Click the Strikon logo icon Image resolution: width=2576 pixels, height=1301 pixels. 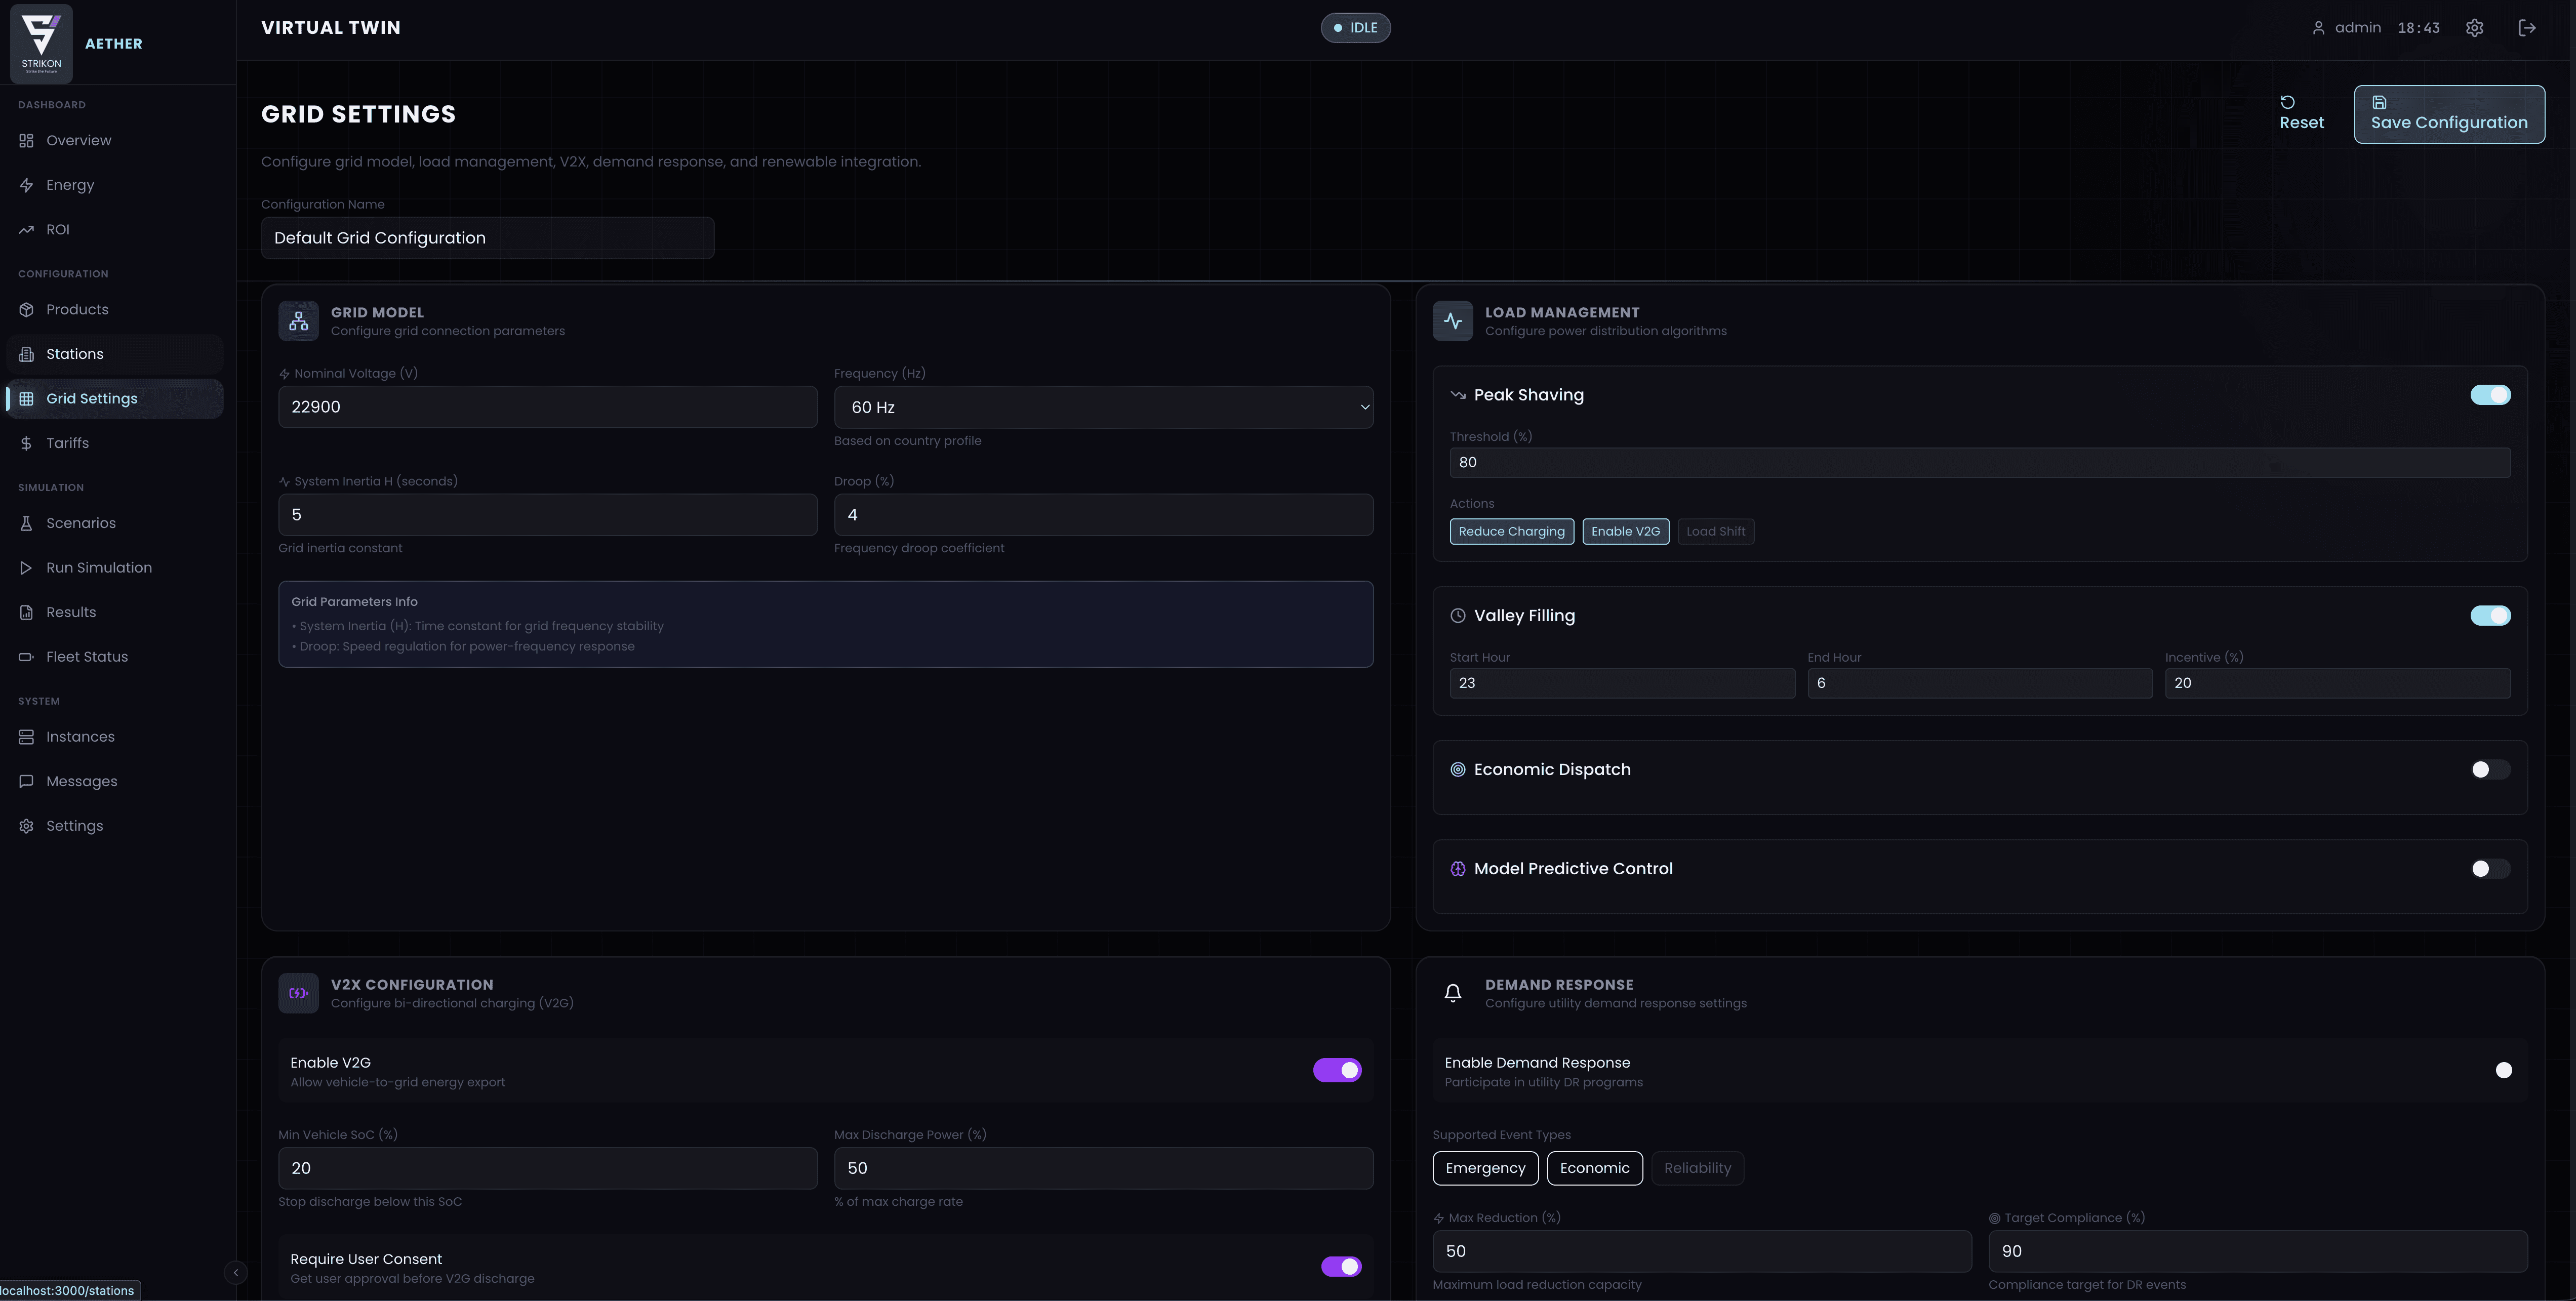coord(41,43)
